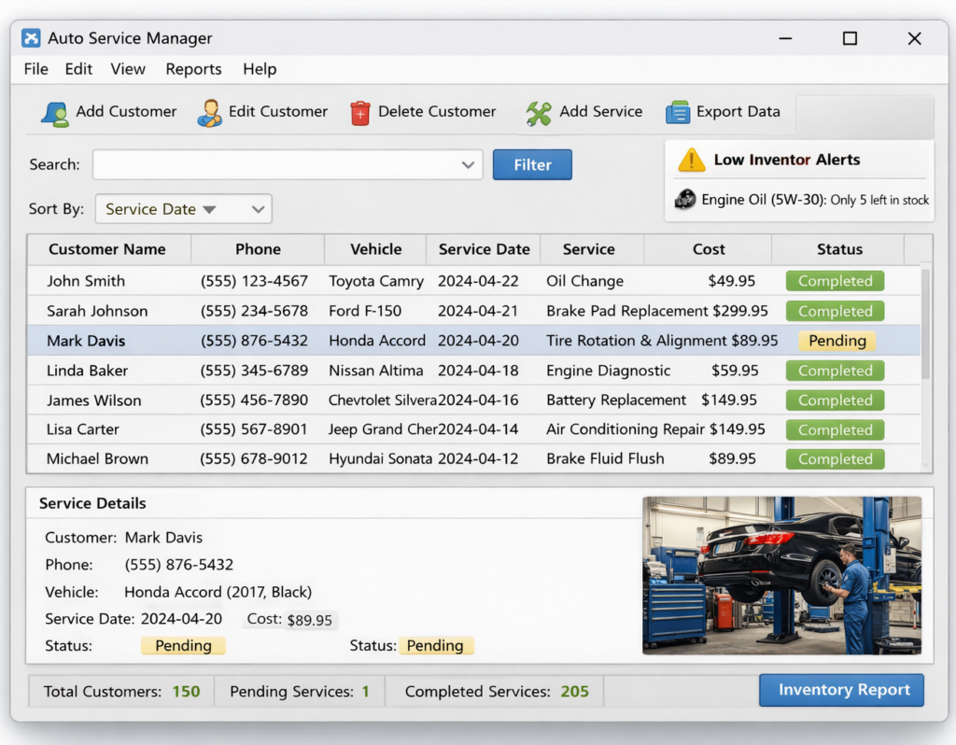Click the Export Data icon
Viewport: 956px width, 745px height.
pyautogui.click(x=677, y=113)
